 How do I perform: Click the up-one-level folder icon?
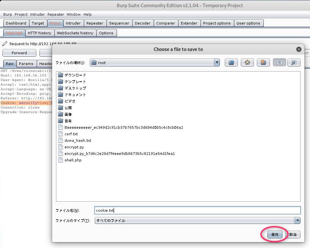click(231, 62)
